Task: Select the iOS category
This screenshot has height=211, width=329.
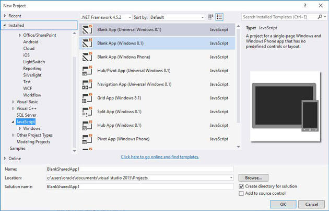Action: tap(26, 55)
